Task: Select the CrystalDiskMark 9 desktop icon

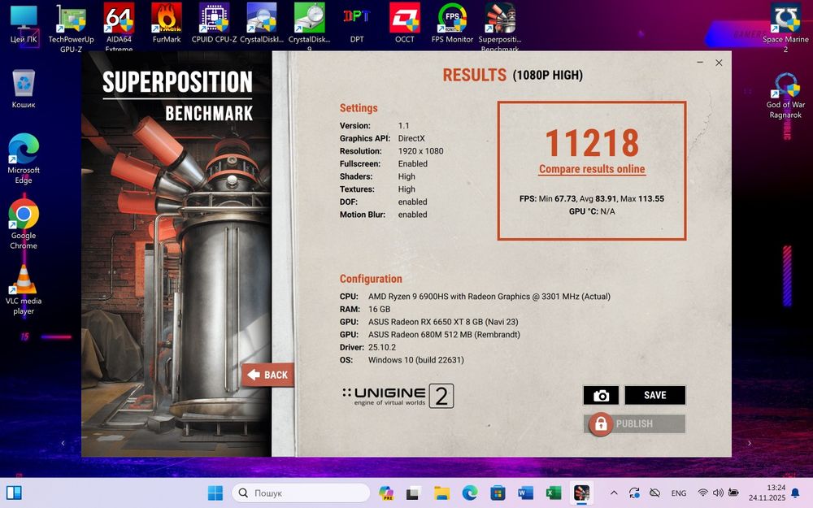Action: (x=309, y=27)
